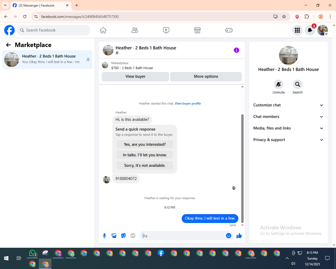The image size is (336, 269).
Task: Open the Heather 2 Beds 1 Bath House conversation
Action: click(x=47, y=60)
